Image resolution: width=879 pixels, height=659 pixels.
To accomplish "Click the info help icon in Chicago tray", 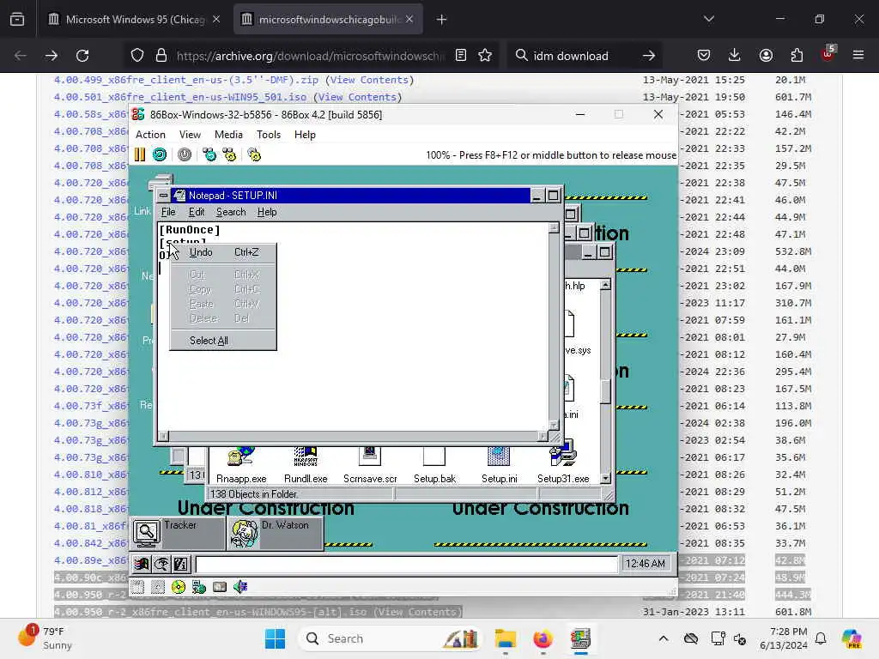I will 181,564.
